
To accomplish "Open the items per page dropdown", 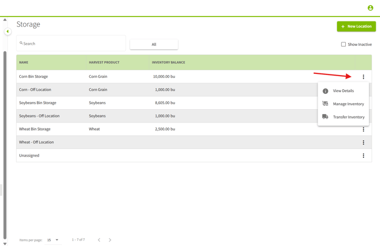I will [53, 240].
